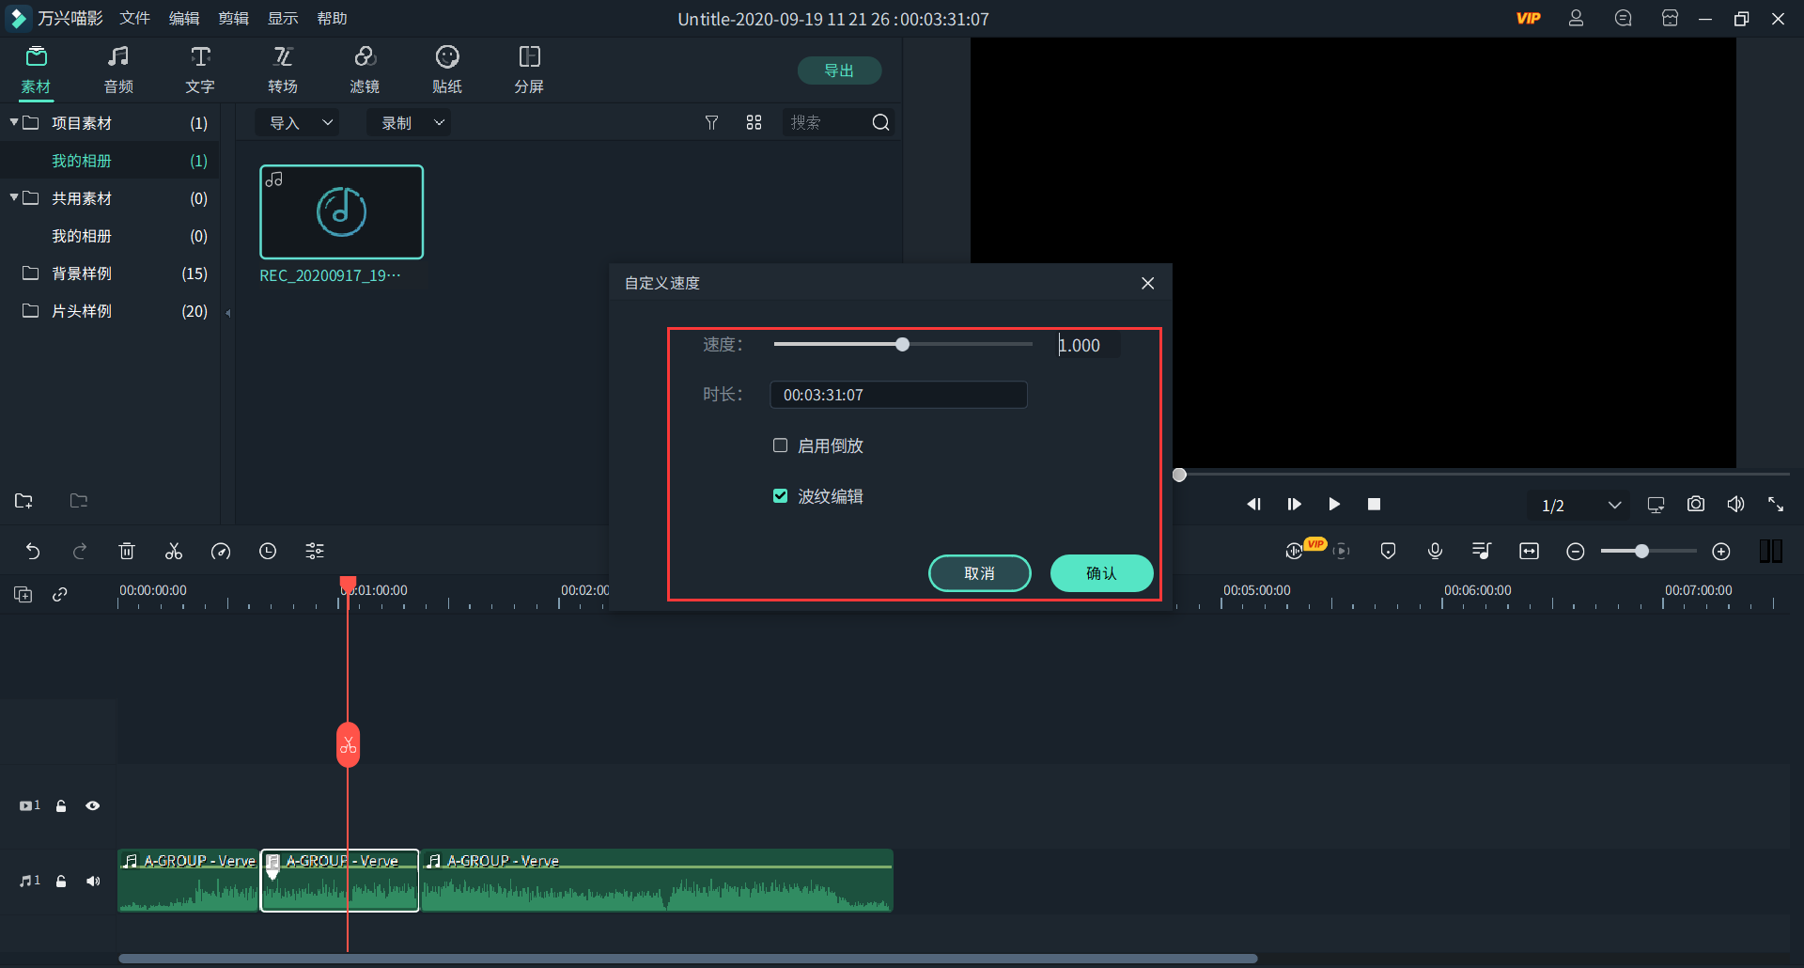Uncheck the 波纹编辑 ripple edit checkbox

780,496
